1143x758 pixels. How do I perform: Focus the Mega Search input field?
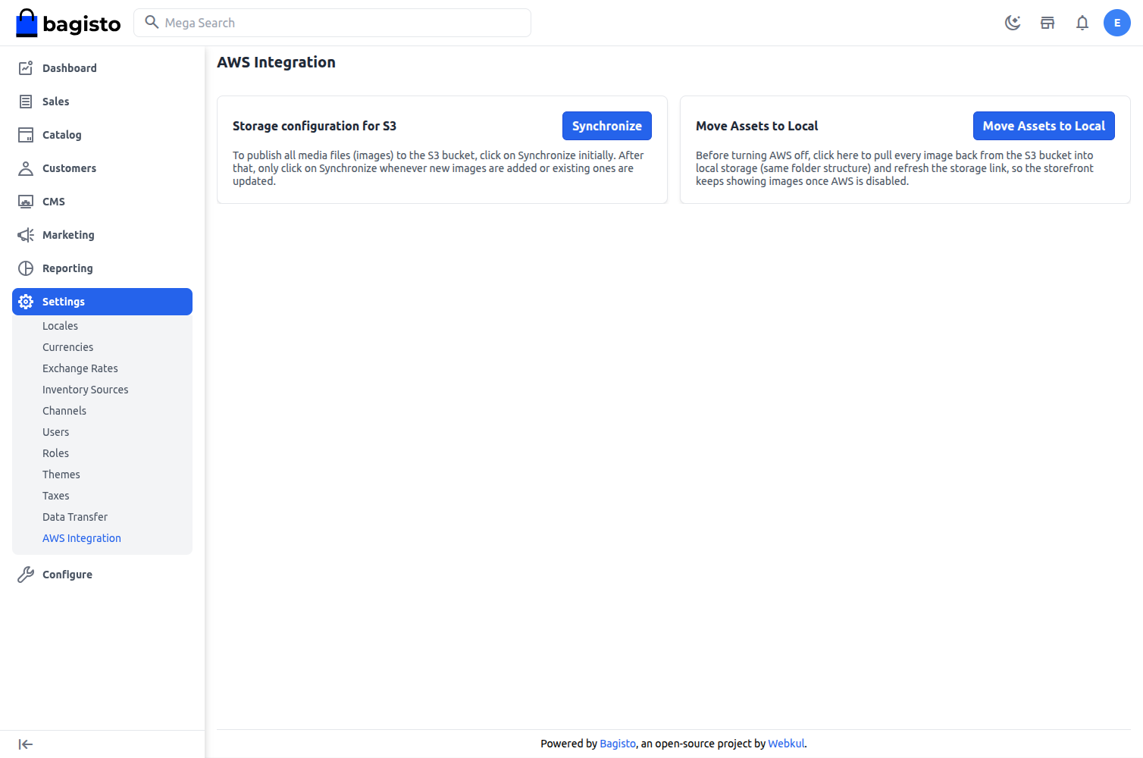tap(332, 23)
